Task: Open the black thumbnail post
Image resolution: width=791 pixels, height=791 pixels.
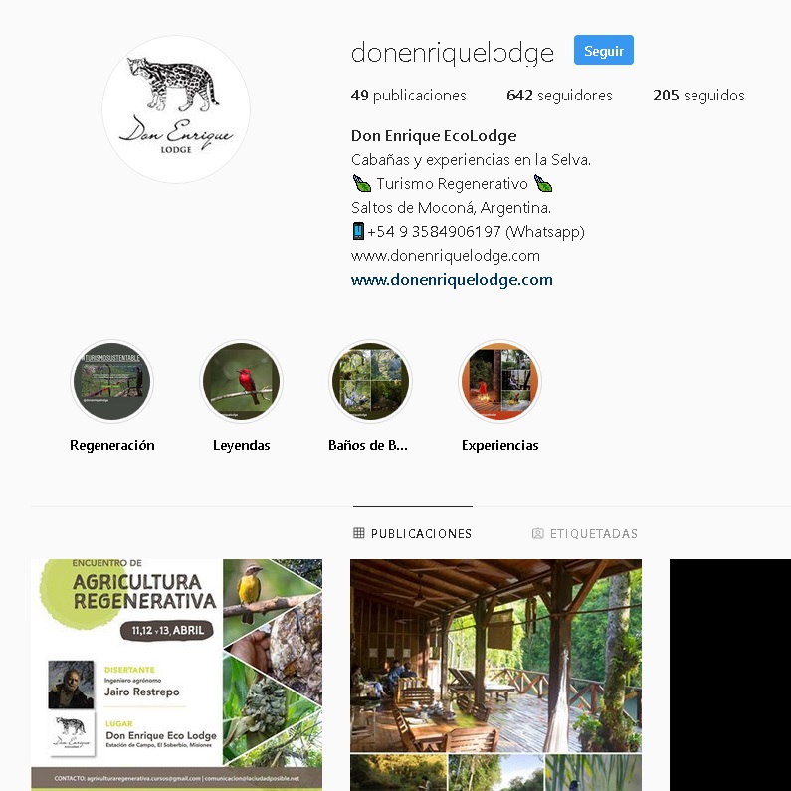Action: point(730,675)
